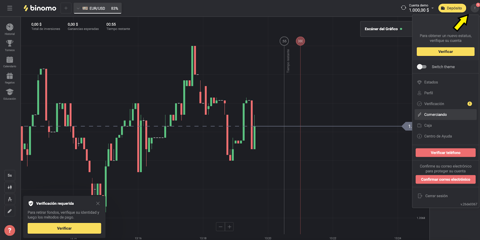The image size is (480, 240).
Task: Open the Educación graduation cap icon
Action: 10,92
